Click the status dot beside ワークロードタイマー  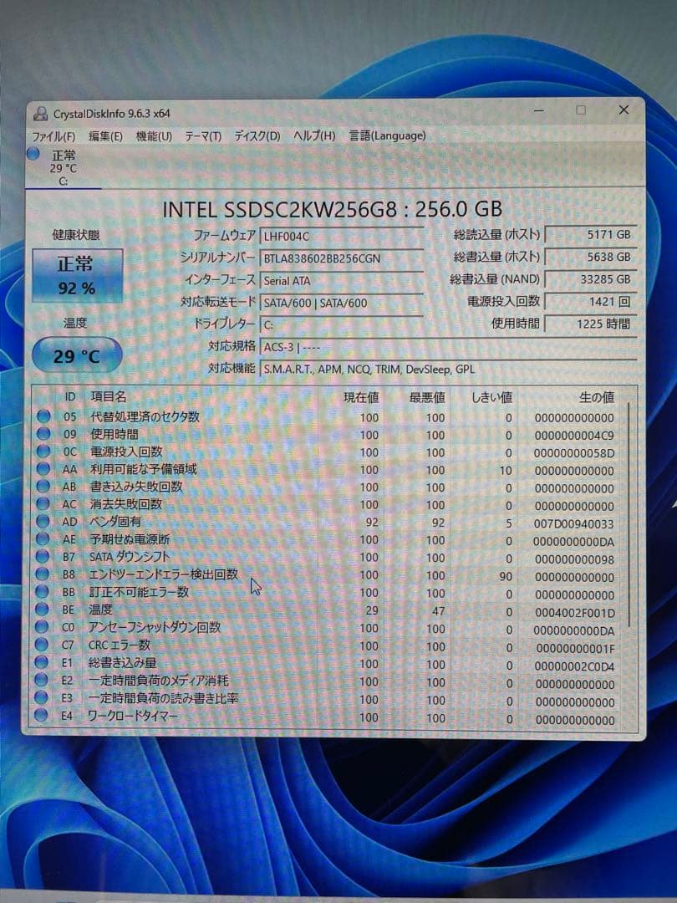tap(40, 717)
